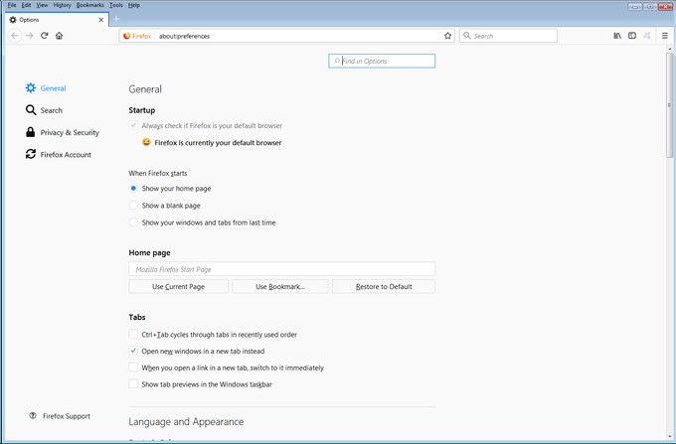The height and width of the screenshot is (444, 676).
Task: Open the Tools menu
Action: (x=116, y=5)
